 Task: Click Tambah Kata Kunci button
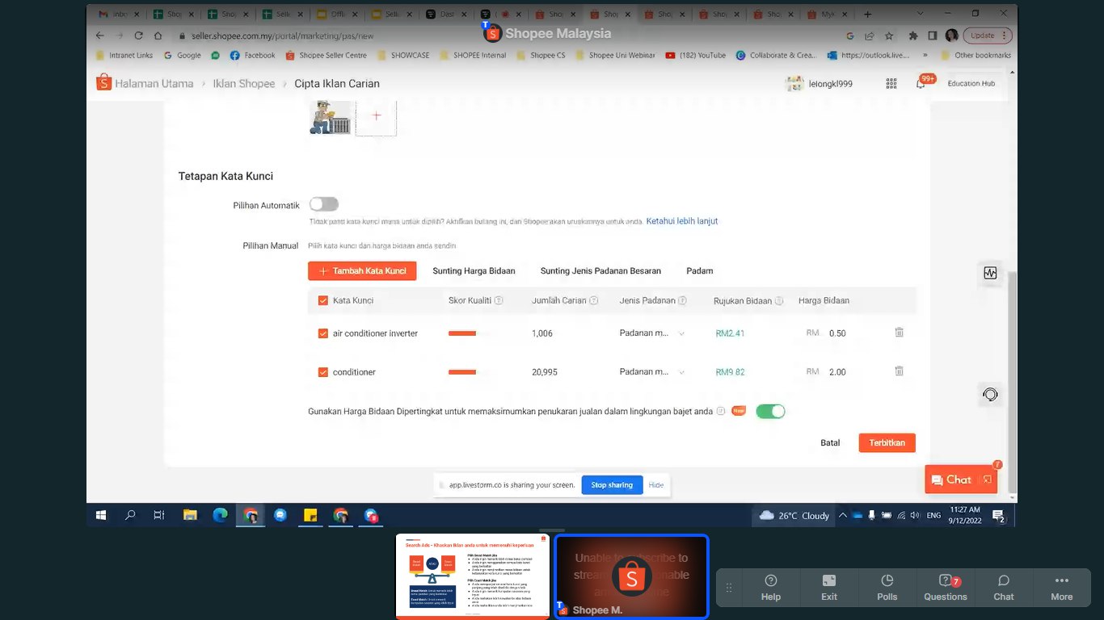click(362, 270)
